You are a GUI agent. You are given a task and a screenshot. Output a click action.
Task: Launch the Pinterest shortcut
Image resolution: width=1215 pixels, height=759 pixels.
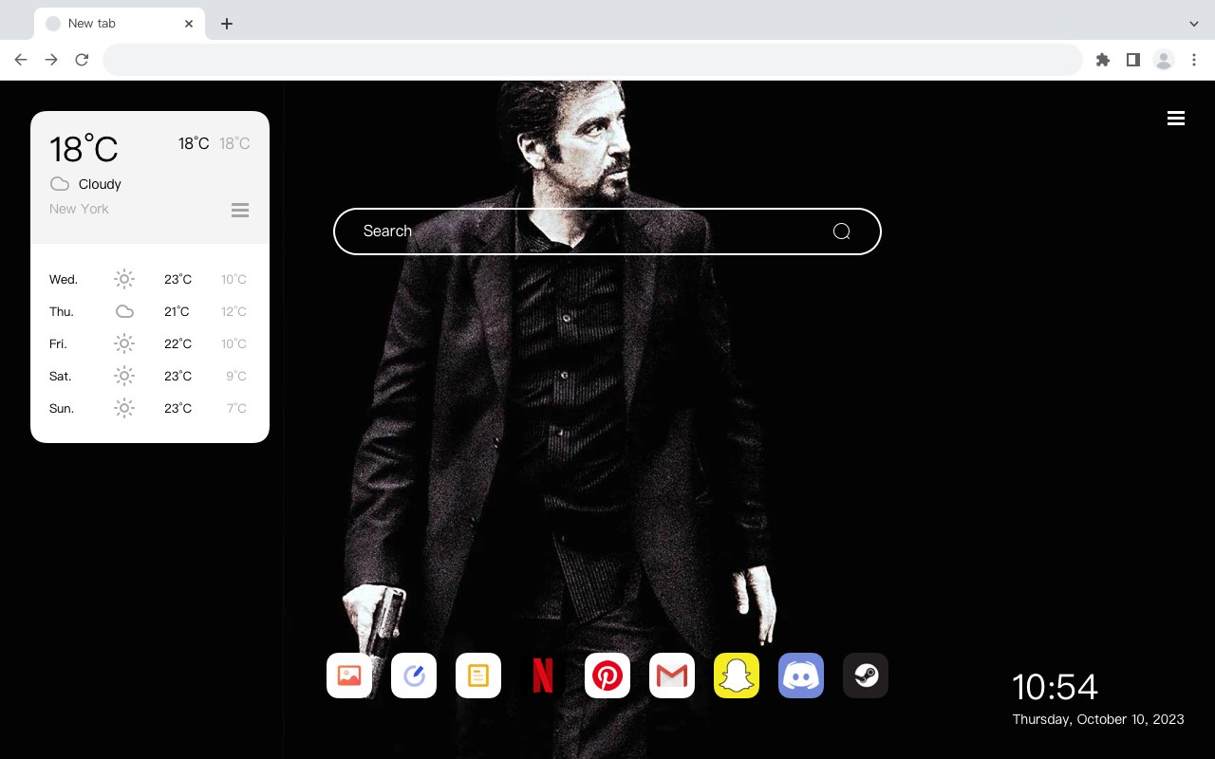tap(607, 676)
